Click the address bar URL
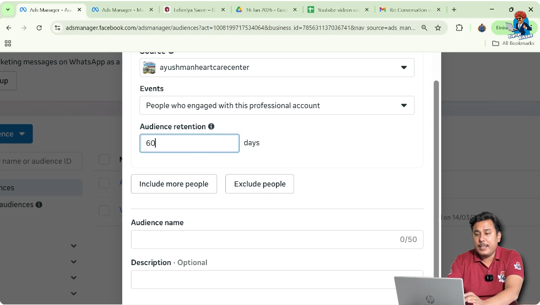The width and height of the screenshot is (540, 305). click(240, 28)
